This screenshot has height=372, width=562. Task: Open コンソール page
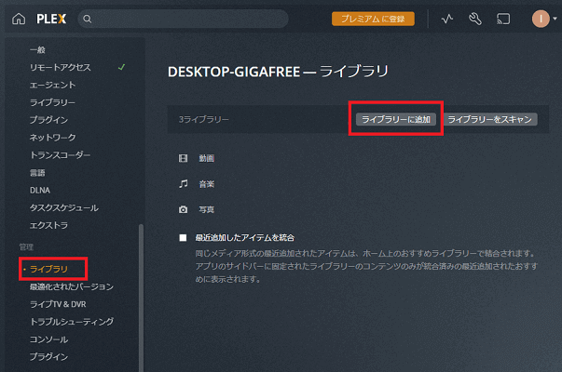48,339
